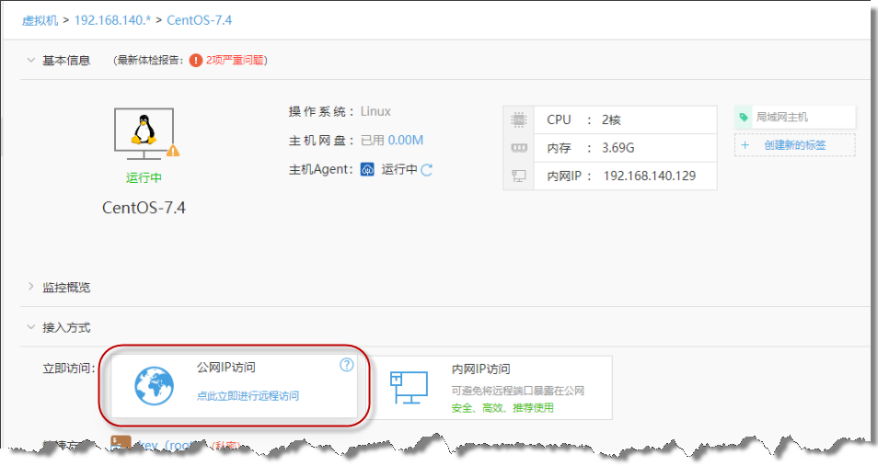
Task: Click the monitor icon for 内网IP访问
Action: point(409,387)
